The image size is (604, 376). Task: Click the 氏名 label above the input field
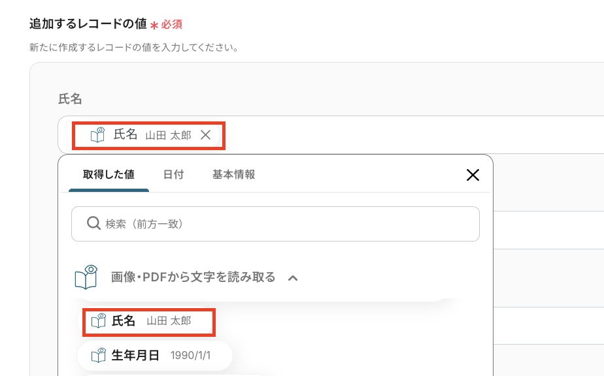click(x=70, y=99)
